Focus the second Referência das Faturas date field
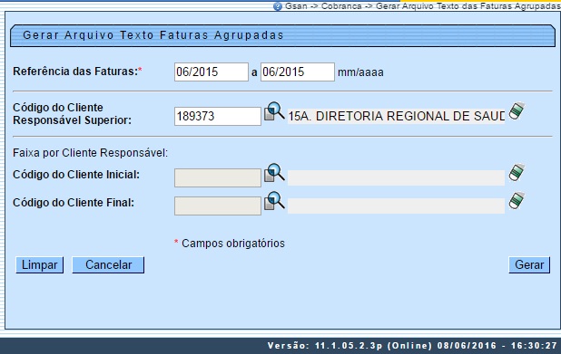Viewport: 561px width, 354px height. (x=298, y=72)
